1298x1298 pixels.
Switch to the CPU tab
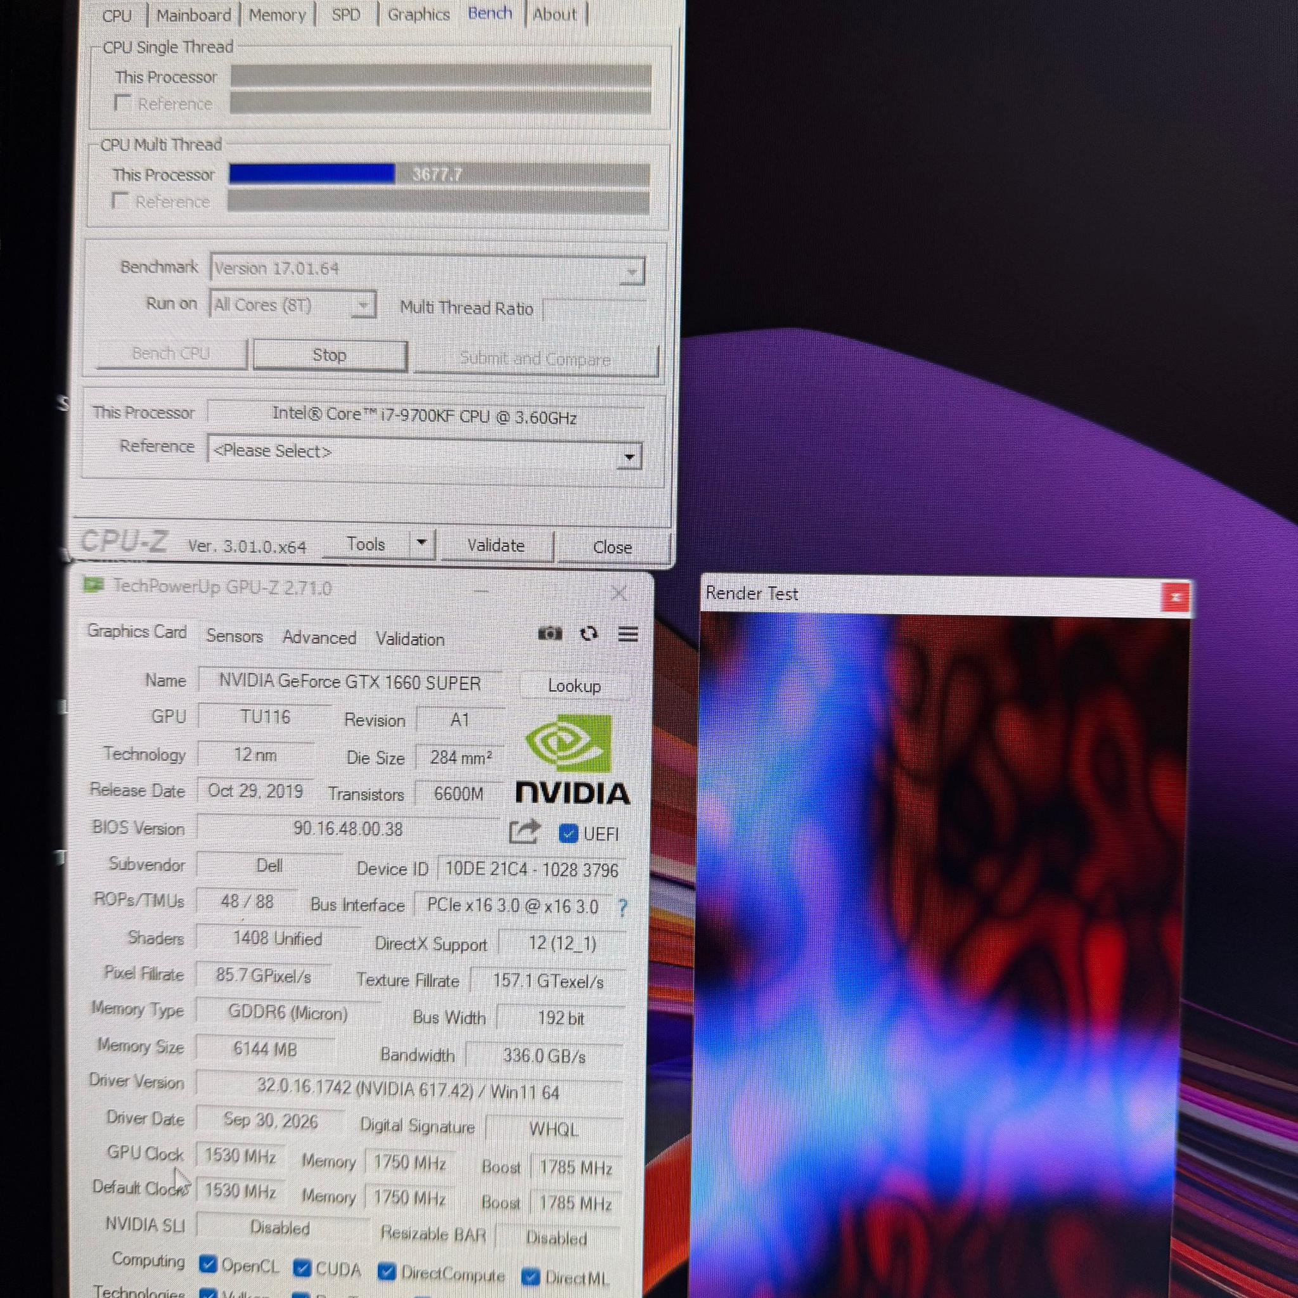pos(117,15)
